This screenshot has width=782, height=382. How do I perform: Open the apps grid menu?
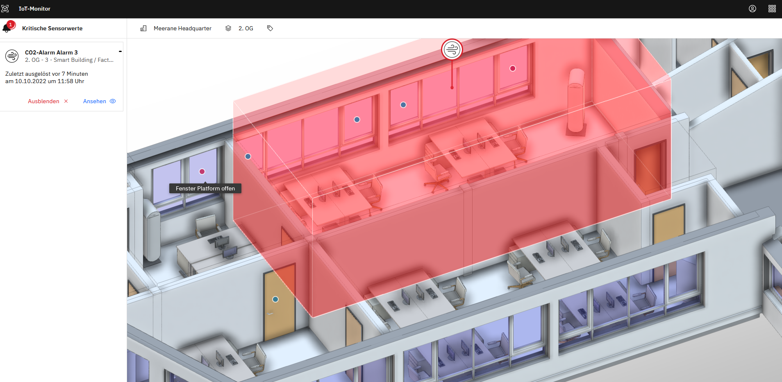pyautogui.click(x=772, y=9)
